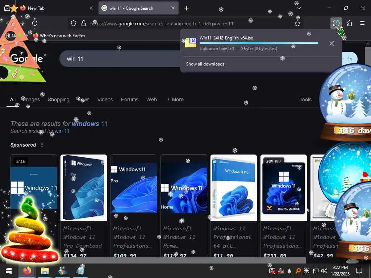Click the ISO file icon in downloads
The image size is (371, 278).
pyautogui.click(x=191, y=43)
